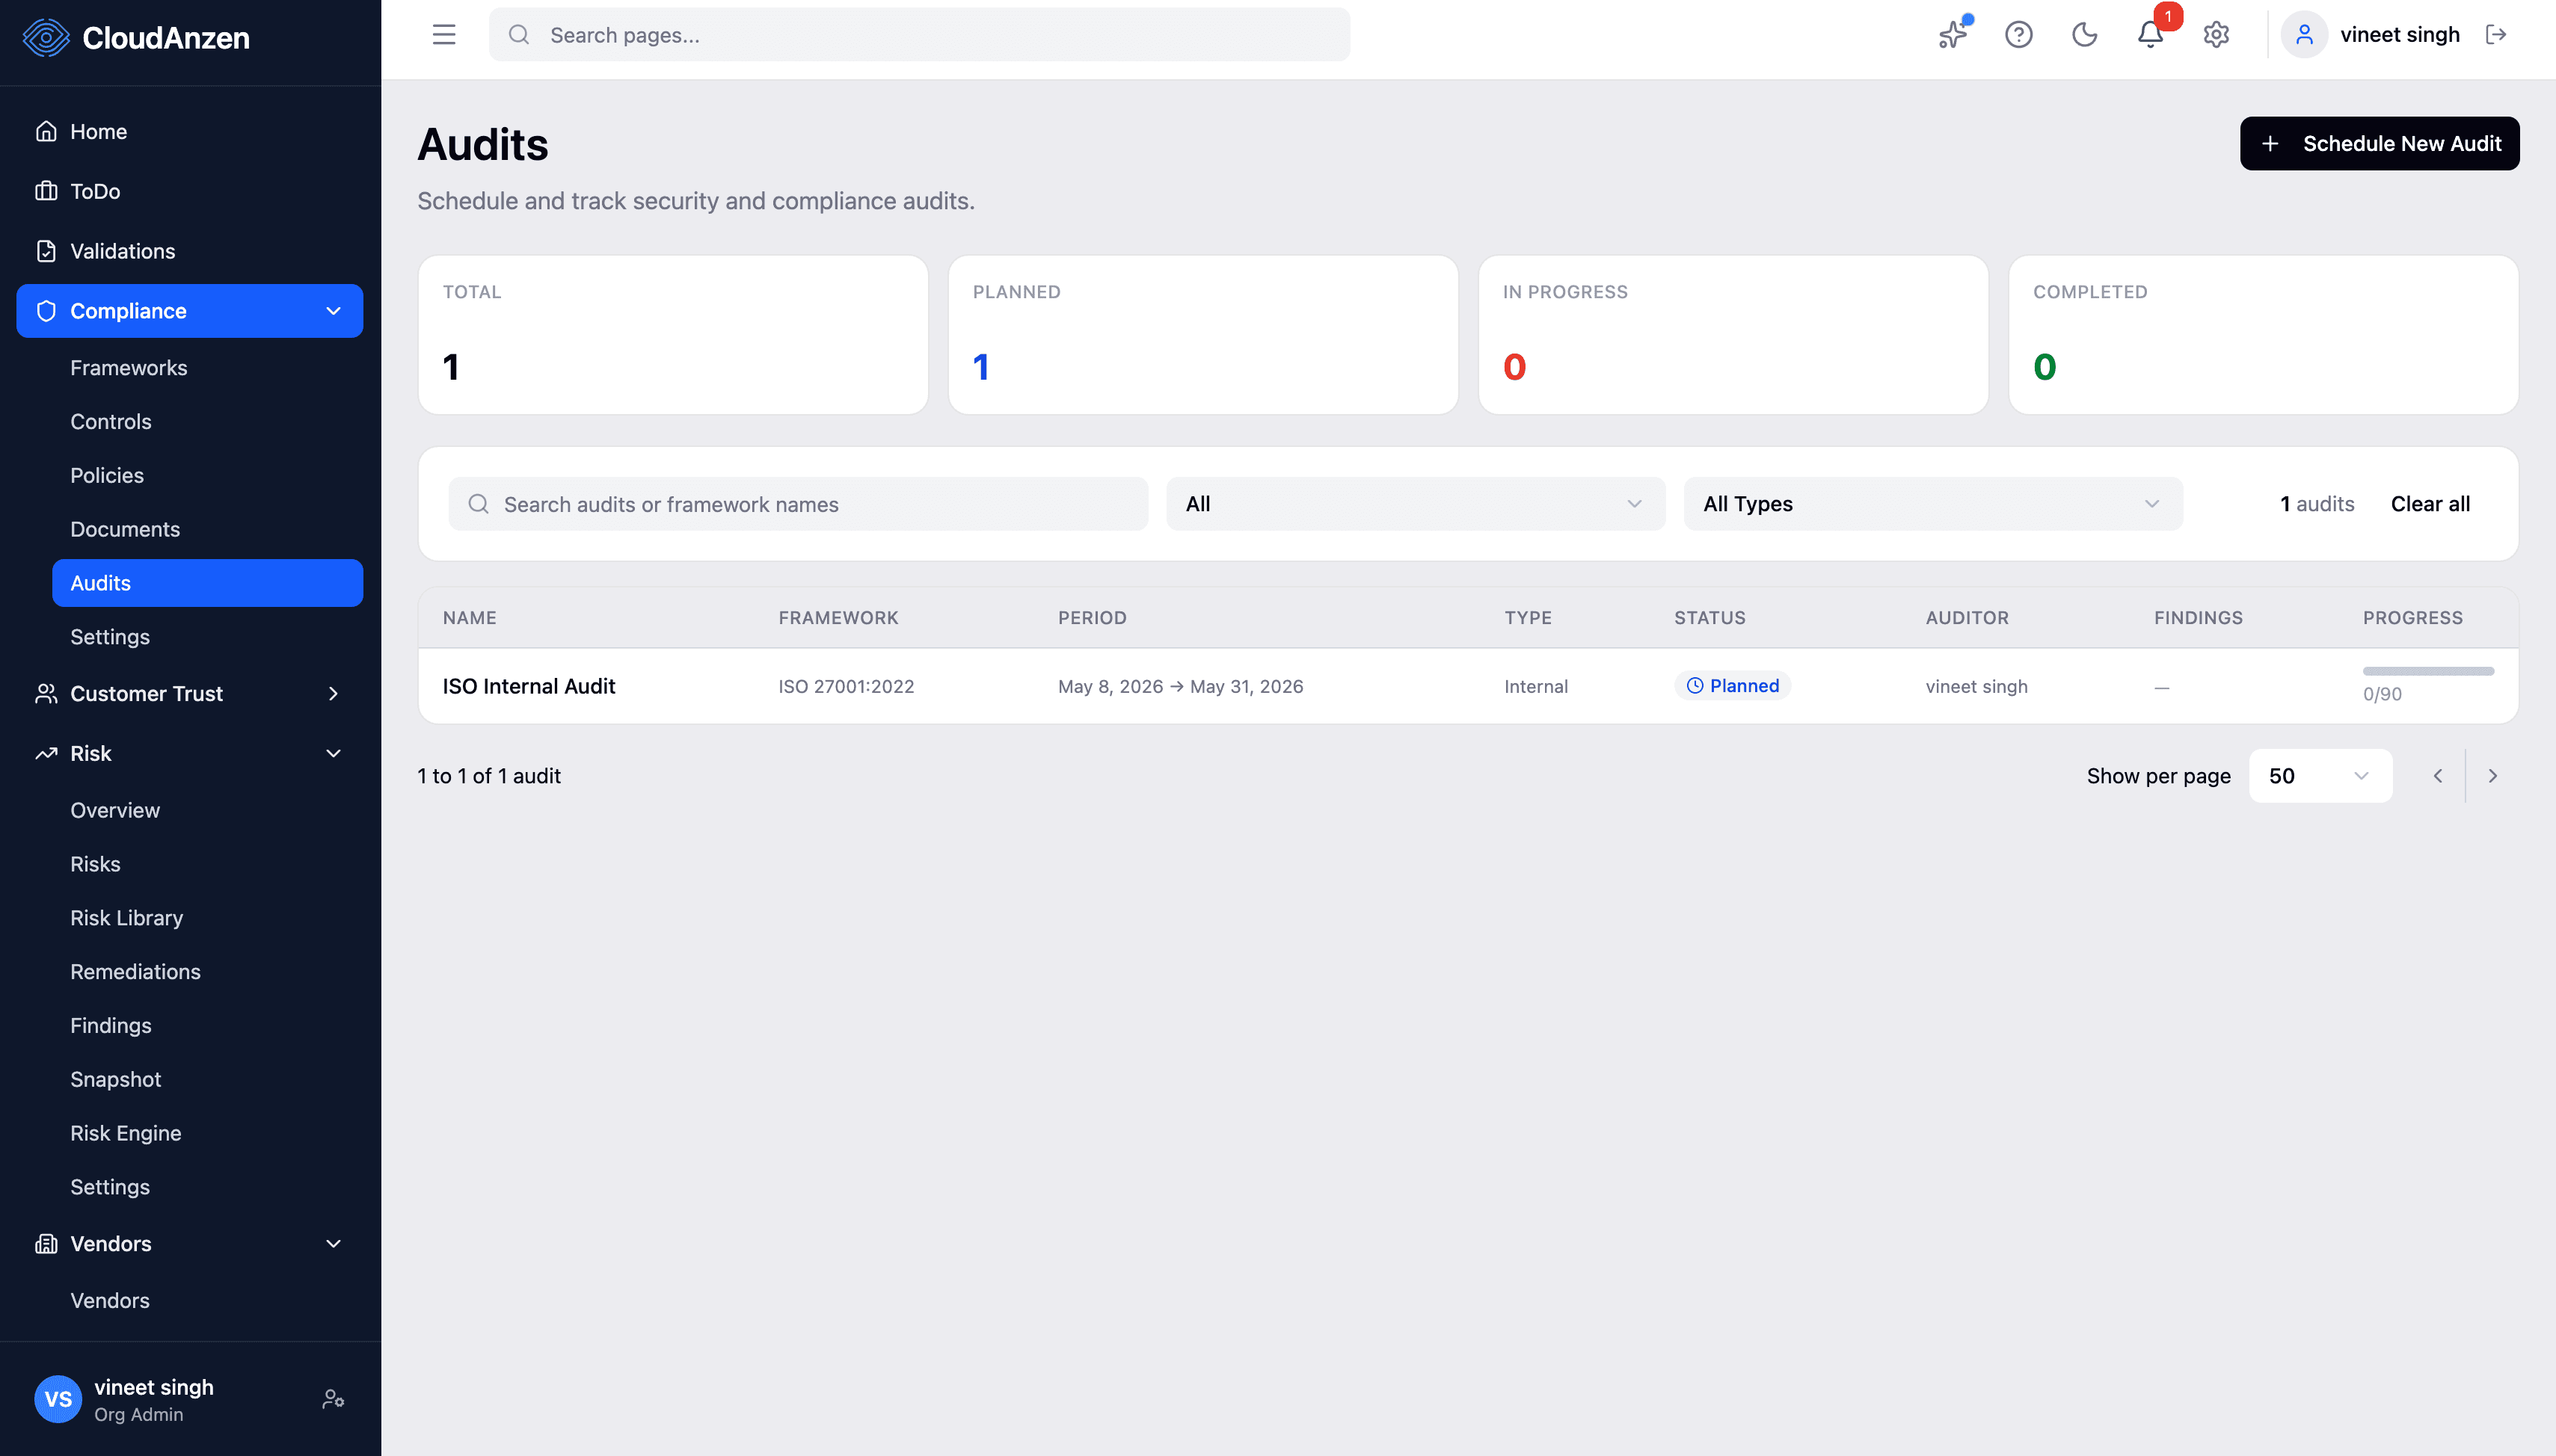Toggle the sidebar hamburger menu
Image resolution: width=2556 pixels, height=1456 pixels.
pyautogui.click(x=443, y=35)
